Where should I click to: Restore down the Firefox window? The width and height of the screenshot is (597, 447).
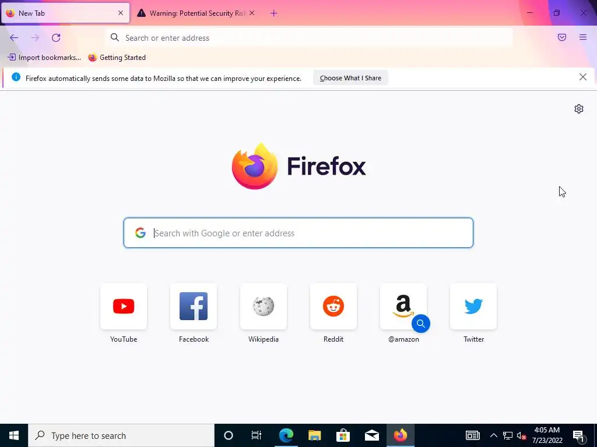point(557,13)
